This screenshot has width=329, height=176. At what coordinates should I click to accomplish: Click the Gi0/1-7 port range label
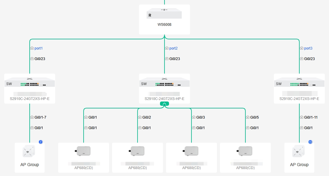pyautogui.click(x=40, y=117)
